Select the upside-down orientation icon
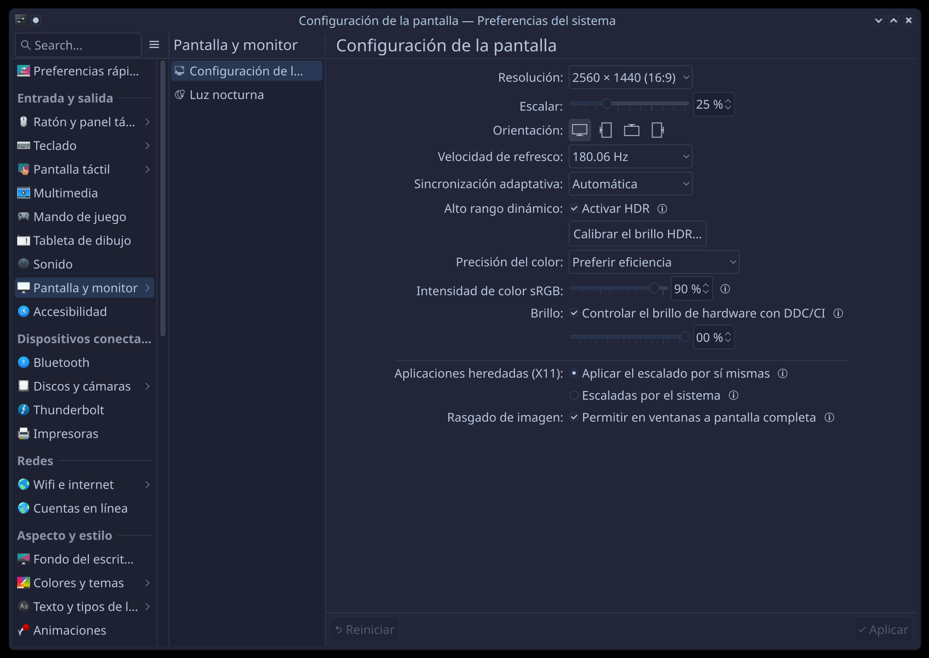The image size is (929, 658). pyautogui.click(x=631, y=130)
